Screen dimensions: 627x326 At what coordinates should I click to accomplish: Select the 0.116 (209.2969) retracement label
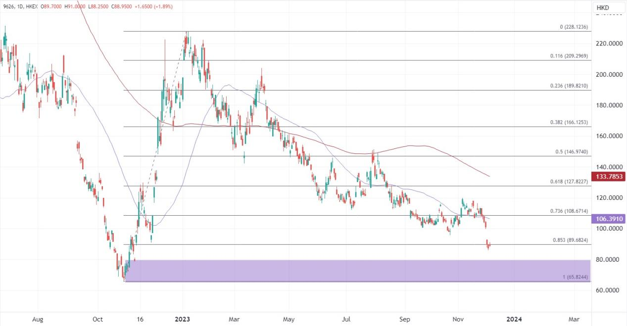pyautogui.click(x=569, y=56)
